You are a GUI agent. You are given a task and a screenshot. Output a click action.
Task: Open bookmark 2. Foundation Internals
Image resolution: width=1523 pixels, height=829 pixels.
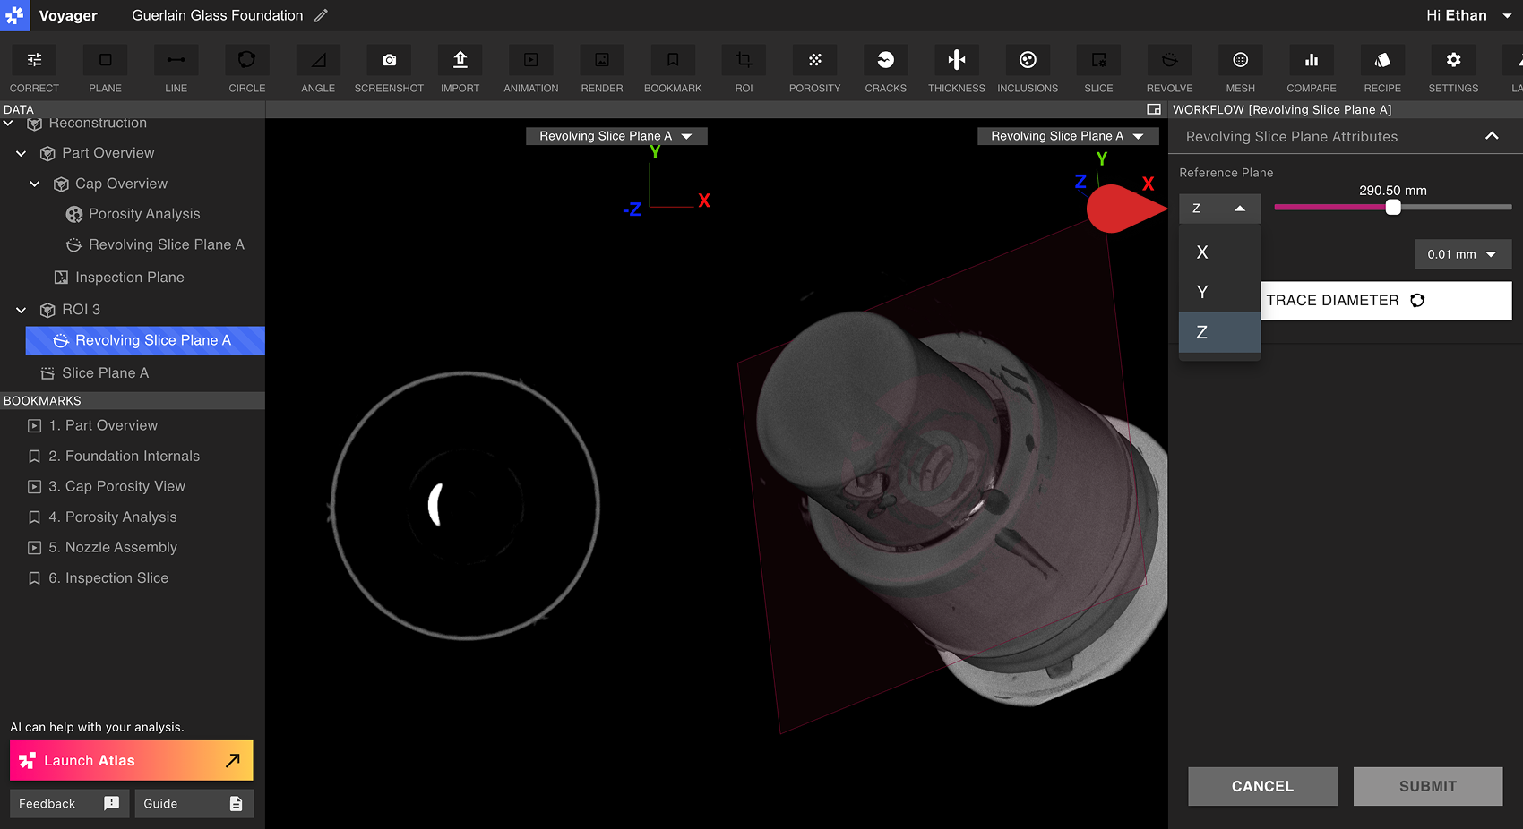[114, 456]
